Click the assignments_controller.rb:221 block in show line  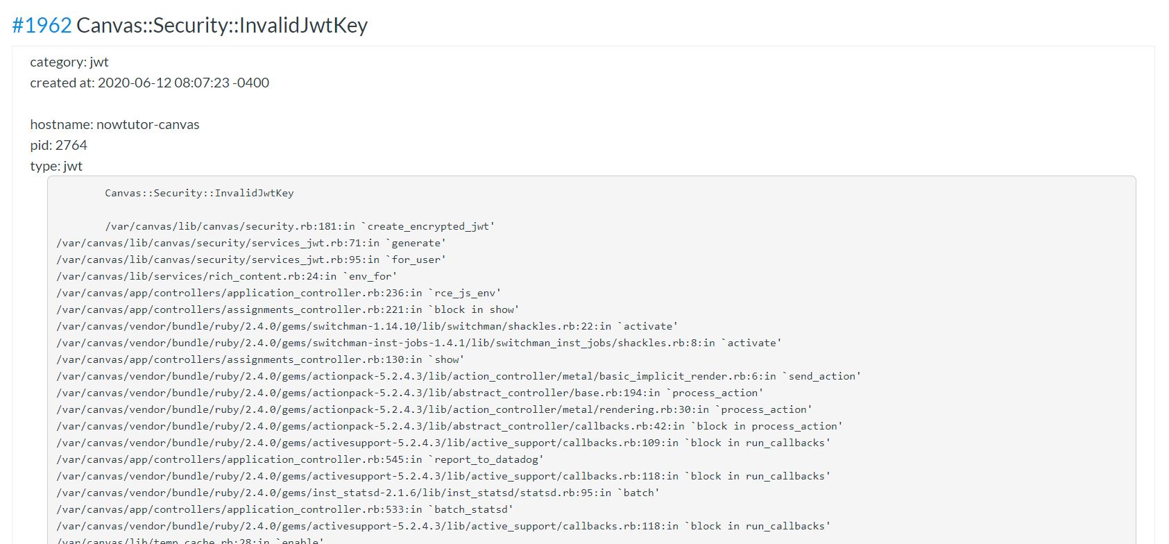click(288, 309)
